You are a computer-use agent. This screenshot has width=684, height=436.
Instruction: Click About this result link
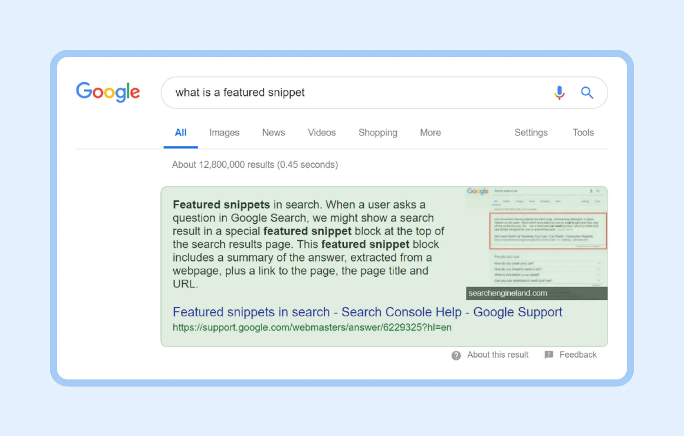(x=498, y=355)
